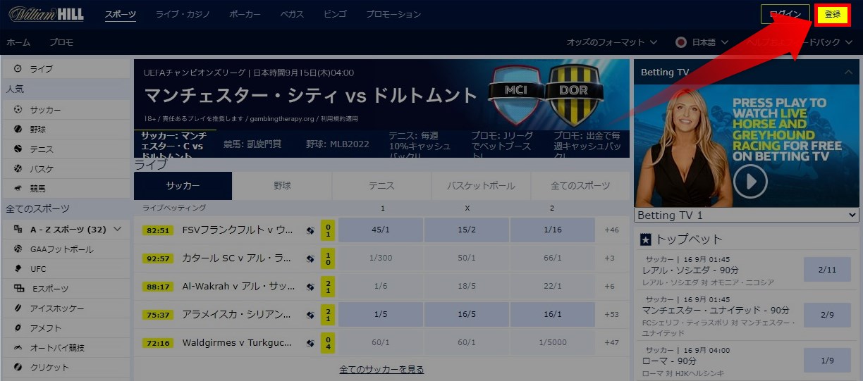Select the バスケ icon in sidebar
The width and height of the screenshot is (863, 381).
coord(18,169)
